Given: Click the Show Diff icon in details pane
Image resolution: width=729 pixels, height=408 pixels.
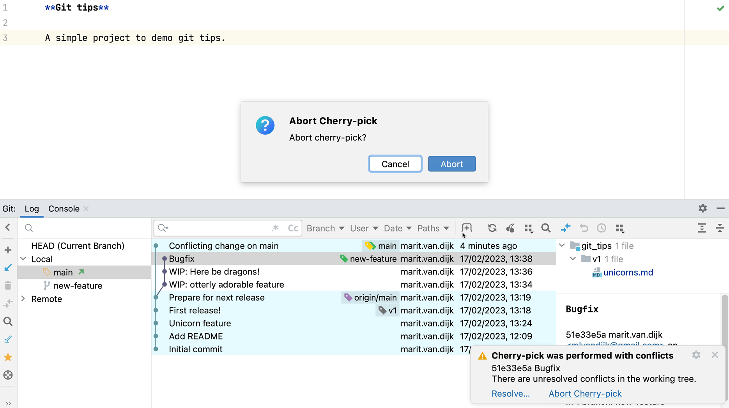Looking at the screenshot, I should [x=566, y=228].
